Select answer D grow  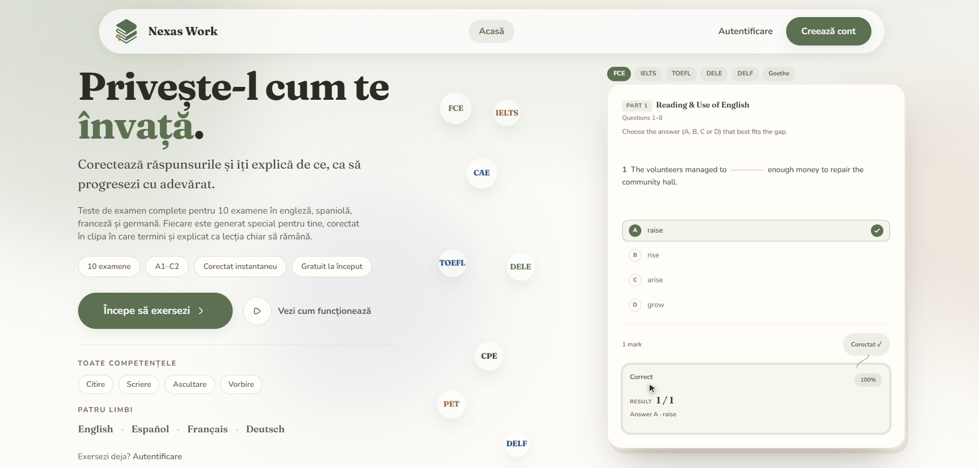click(756, 305)
